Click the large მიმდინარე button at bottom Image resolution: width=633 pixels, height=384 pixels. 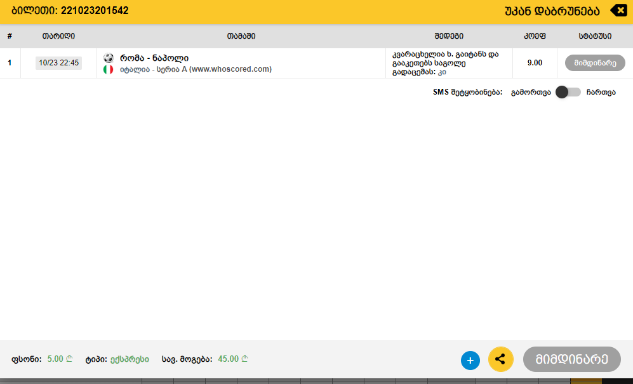(x=571, y=359)
